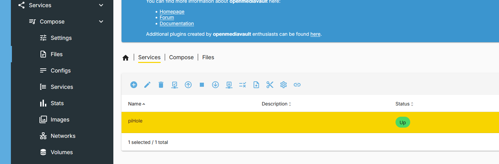Open the Forum link

167,17
